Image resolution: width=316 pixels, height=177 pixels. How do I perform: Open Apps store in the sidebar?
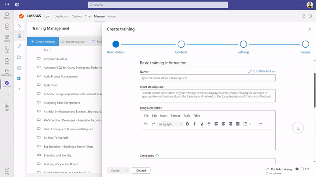7,107
